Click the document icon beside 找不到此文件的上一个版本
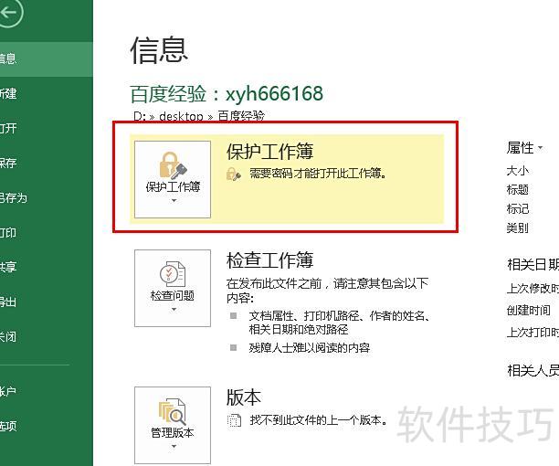This screenshot has width=559, height=466. [234, 420]
